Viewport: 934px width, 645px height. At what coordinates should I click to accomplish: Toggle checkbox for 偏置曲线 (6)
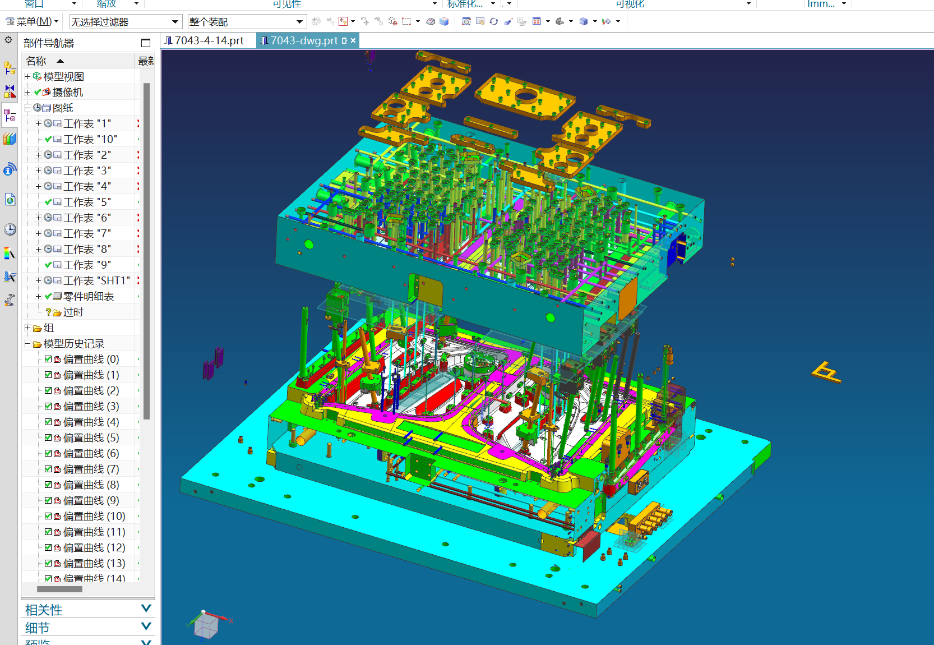(48, 453)
